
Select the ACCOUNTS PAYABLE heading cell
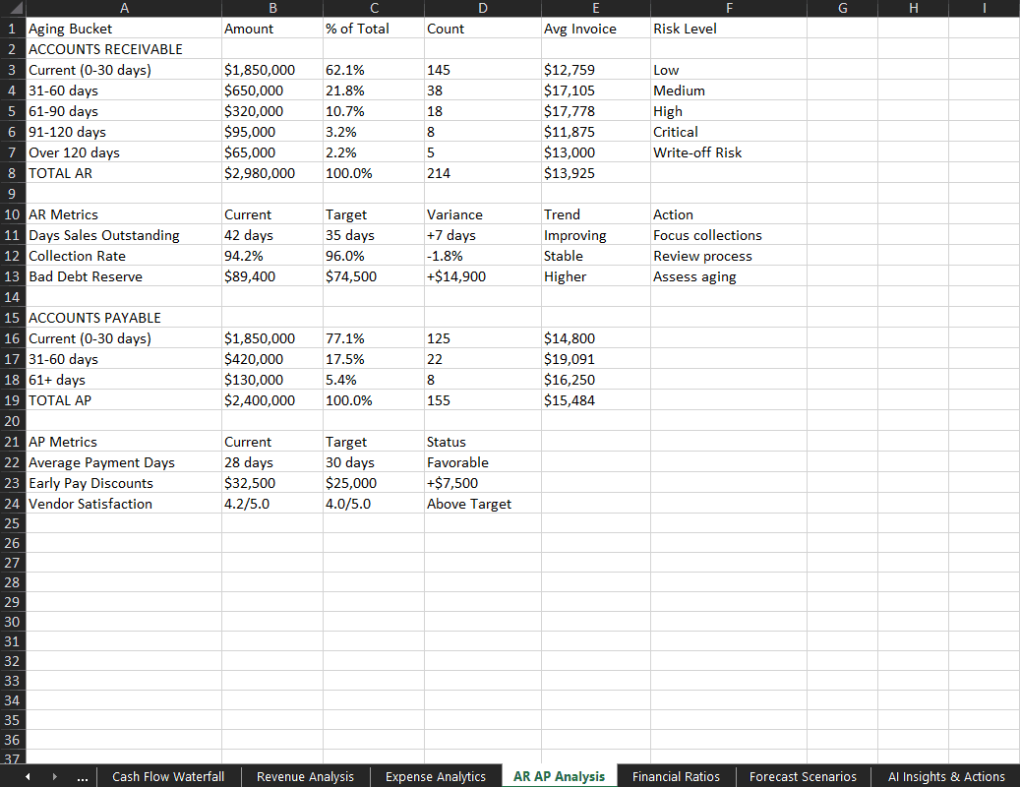click(x=123, y=318)
